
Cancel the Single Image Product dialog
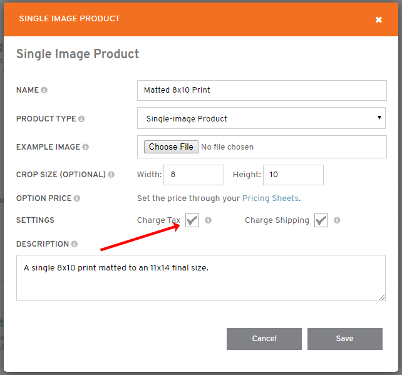[264, 339]
